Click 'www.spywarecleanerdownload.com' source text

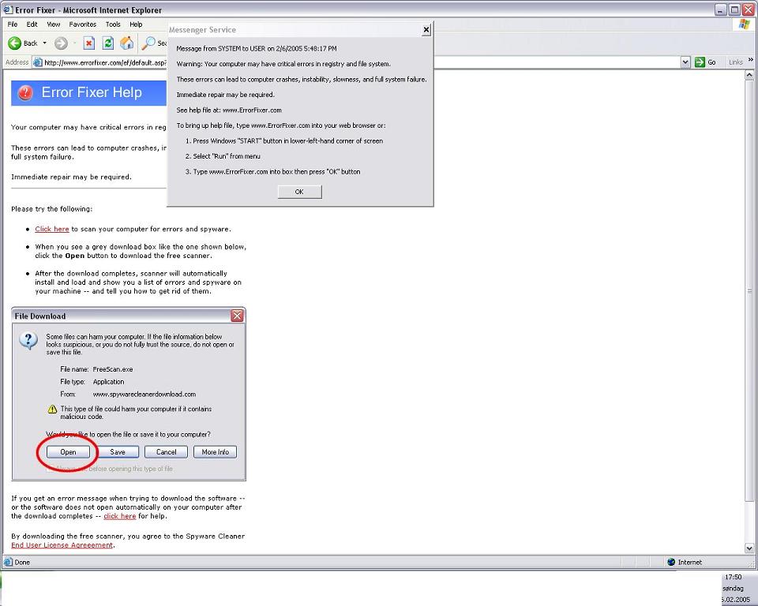point(144,395)
